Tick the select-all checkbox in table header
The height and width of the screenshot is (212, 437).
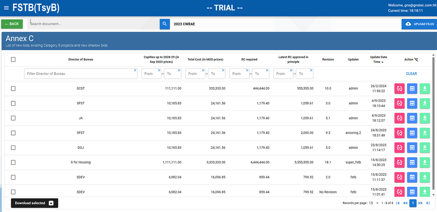click(13, 60)
